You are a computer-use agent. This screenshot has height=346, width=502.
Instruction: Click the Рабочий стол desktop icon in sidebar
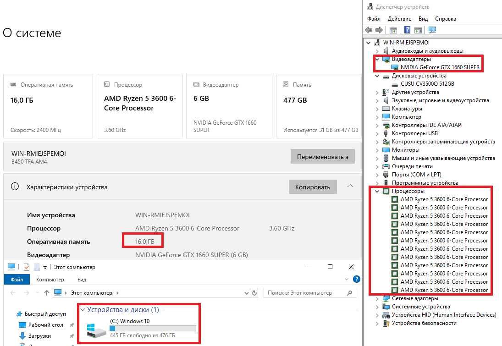(22, 325)
